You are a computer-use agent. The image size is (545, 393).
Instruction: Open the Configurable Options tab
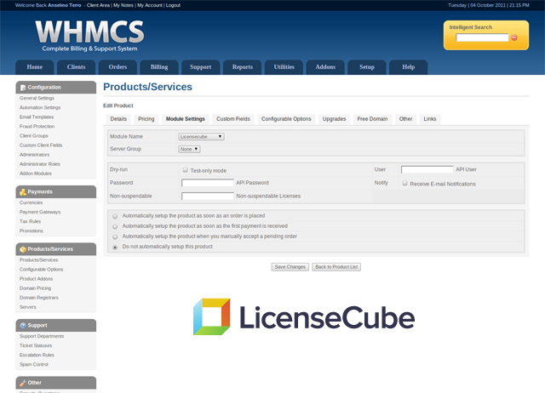click(x=286, y=119)
